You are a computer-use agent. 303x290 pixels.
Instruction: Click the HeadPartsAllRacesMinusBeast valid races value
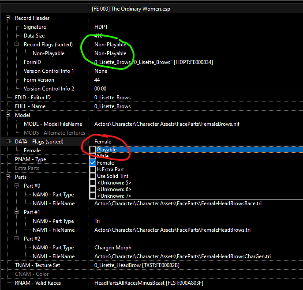149,283
